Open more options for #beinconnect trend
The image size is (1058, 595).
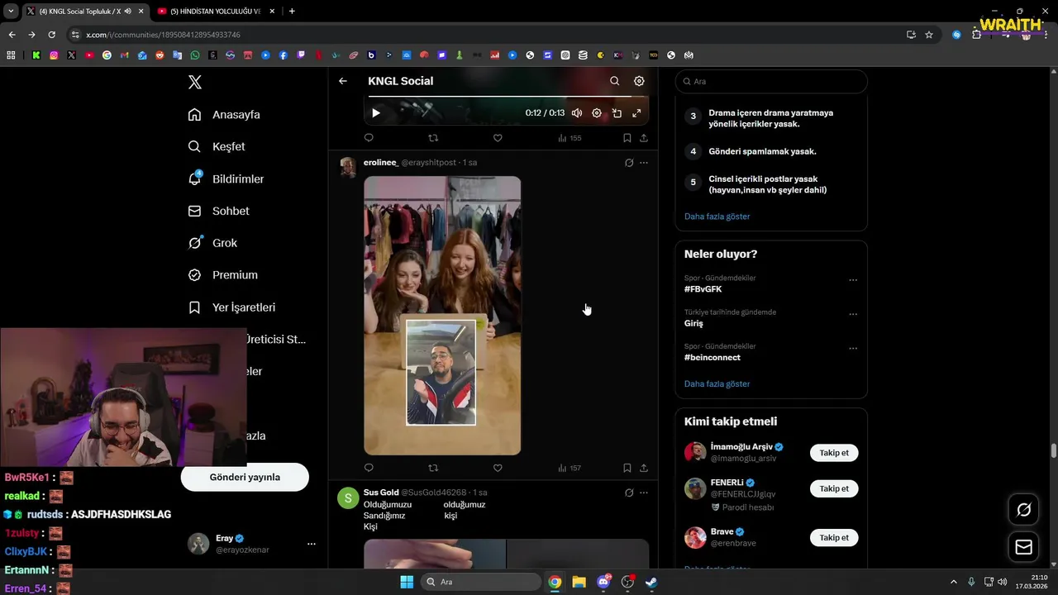853,348
